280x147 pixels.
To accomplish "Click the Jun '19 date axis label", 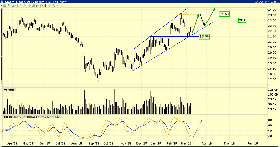I will click(253, 143).
